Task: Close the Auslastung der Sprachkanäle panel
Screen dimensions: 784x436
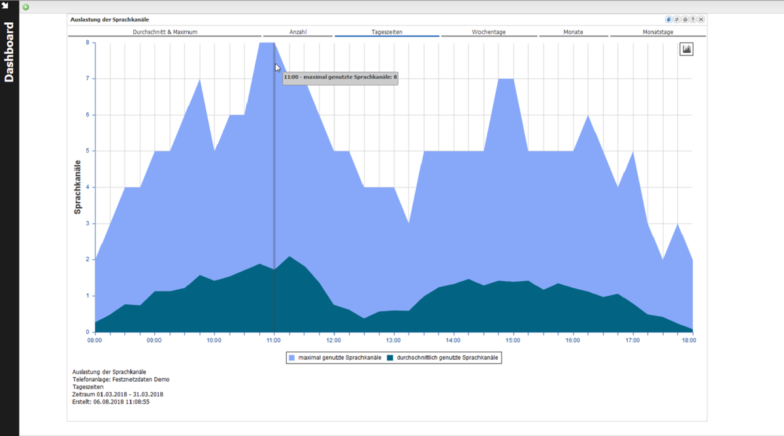Action: tap(701, 20)
